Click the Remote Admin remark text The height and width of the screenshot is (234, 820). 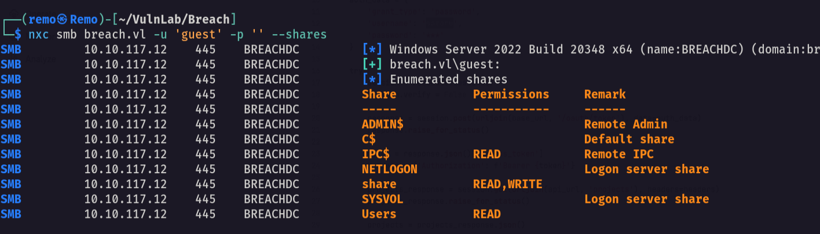(x=626, y=124)
